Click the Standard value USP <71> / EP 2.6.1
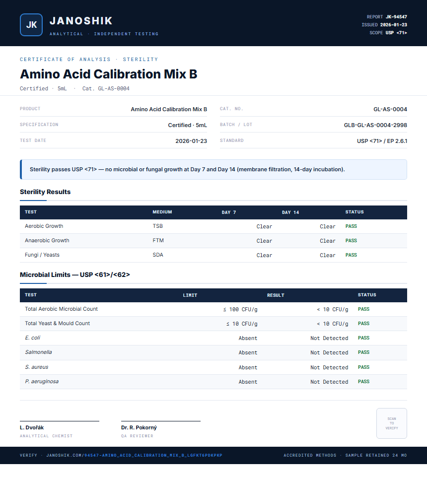Viewport: 427px width, 478px height. click(x=382, y=141)
